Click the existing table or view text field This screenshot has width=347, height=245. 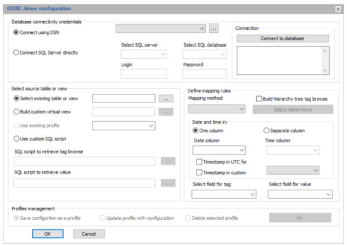(124, 99)
